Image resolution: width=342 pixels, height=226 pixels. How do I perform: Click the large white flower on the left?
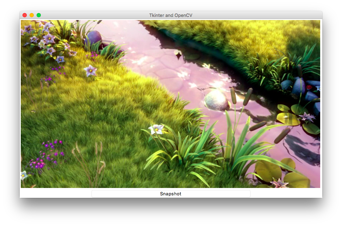coord(91,70)
